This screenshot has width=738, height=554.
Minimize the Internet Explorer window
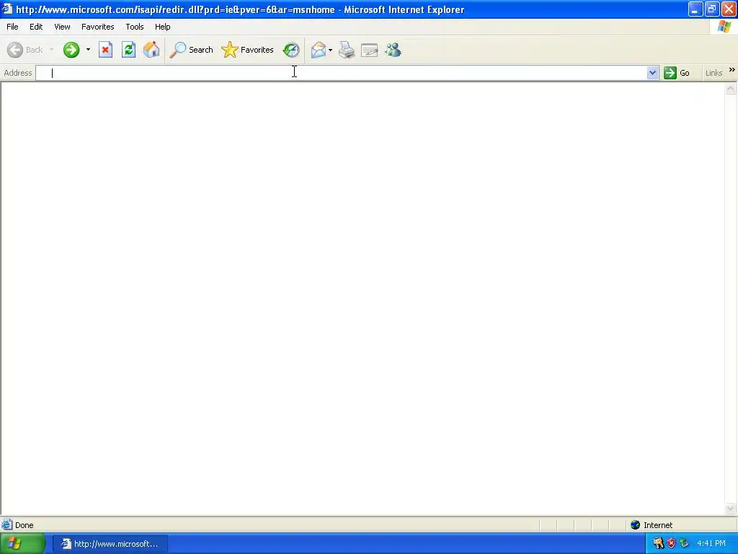click(x=695, y=9)
